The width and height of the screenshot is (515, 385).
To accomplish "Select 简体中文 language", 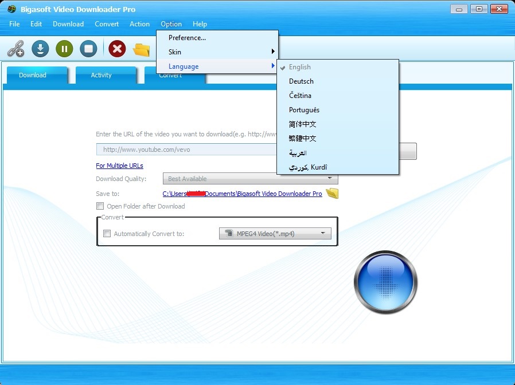I will point(338,124).
